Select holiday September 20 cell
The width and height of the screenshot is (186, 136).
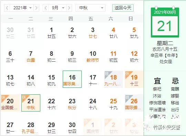tap(10, 103)
